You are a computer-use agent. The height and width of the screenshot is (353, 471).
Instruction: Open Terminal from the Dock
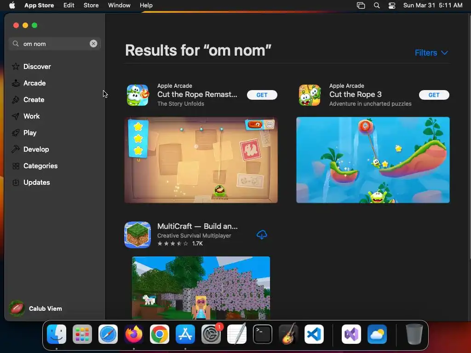263,334
